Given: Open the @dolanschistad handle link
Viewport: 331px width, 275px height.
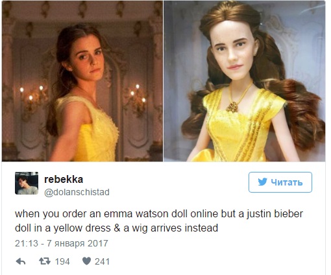Looking at the screenshot, I should [77, 192].
